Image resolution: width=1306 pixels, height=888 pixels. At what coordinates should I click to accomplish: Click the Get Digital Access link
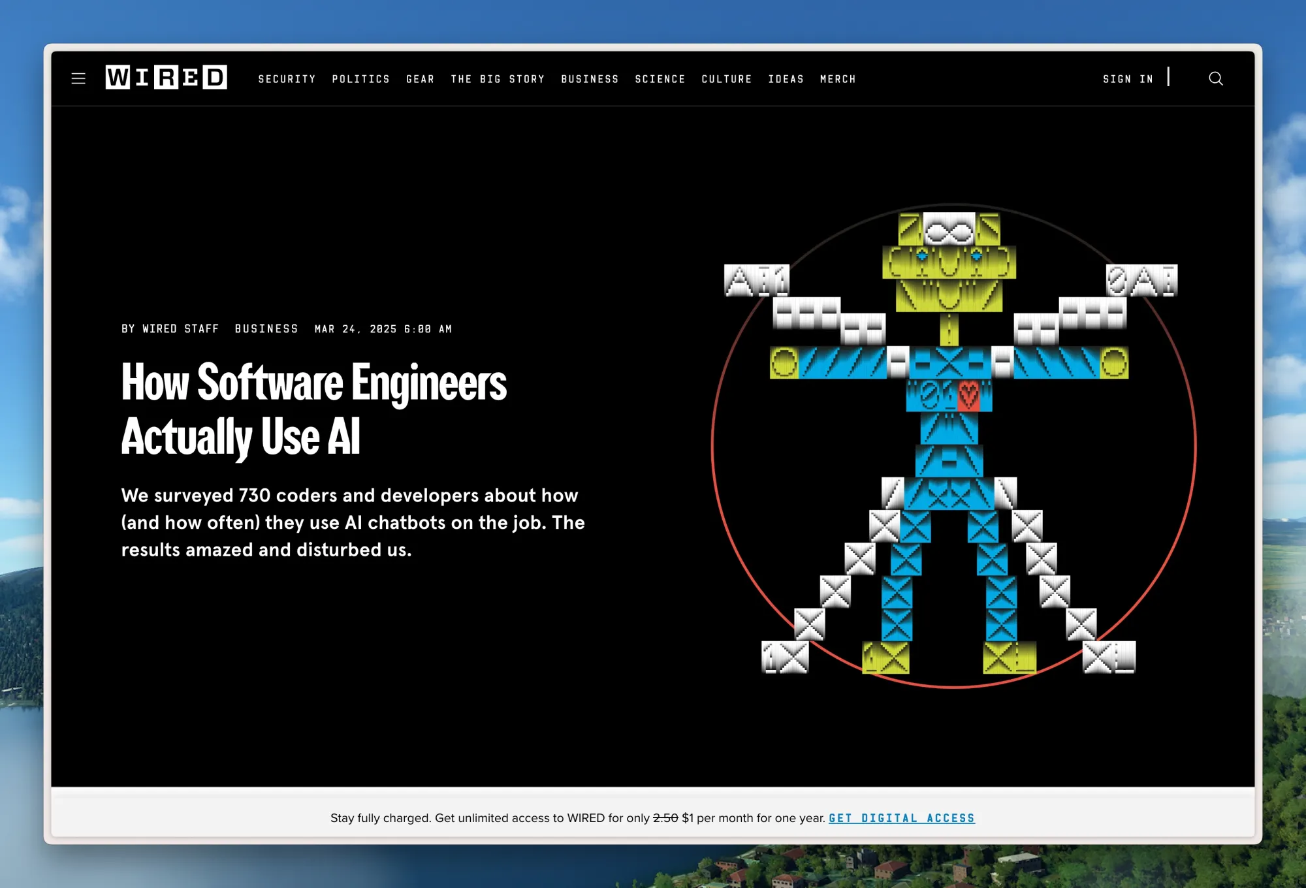coord(901,818)
